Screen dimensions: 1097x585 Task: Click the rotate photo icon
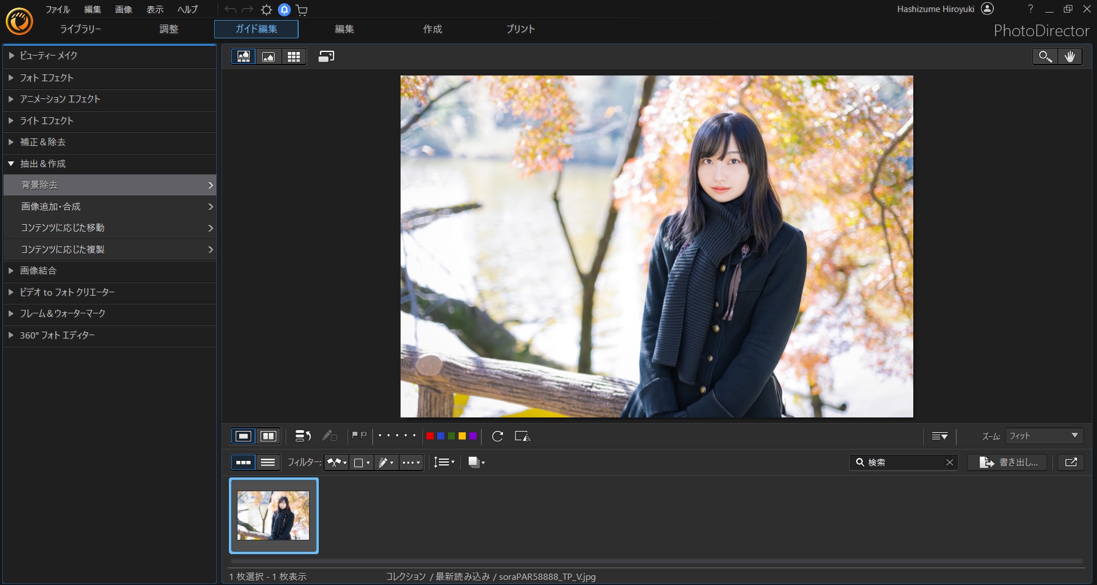497,436
